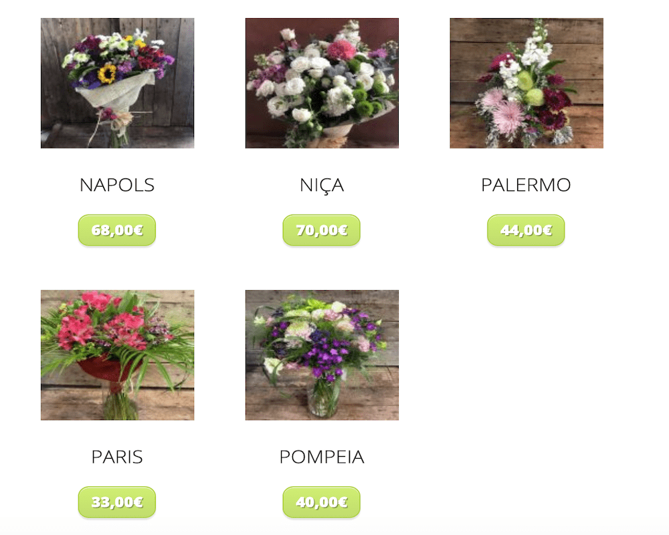Open the NIÇA bouquet photo
The width and height of the screenshot is (669, 535).
pyautogui.click(x=322, y=83)
